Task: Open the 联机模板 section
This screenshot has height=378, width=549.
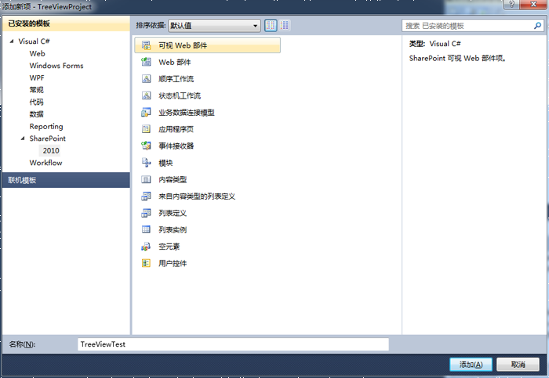Action: point(66,180)
